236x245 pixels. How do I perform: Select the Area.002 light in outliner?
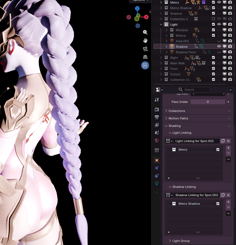(182, 41)
